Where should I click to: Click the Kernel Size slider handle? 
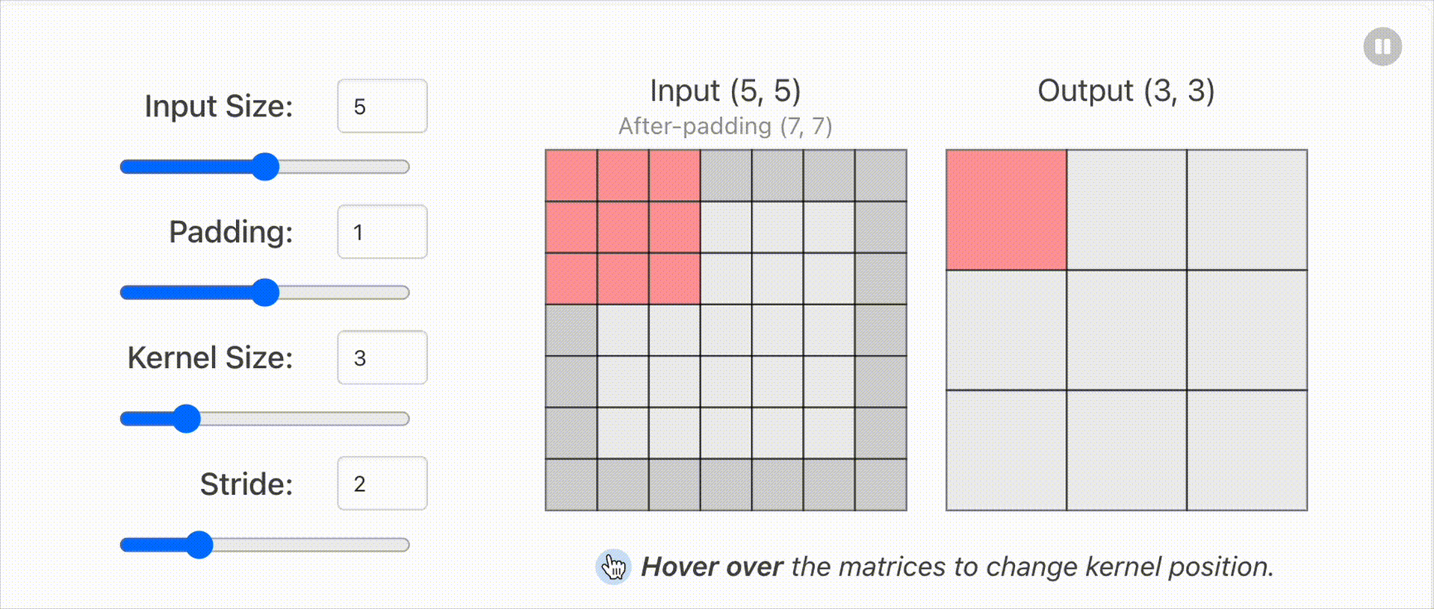point(187,419)
